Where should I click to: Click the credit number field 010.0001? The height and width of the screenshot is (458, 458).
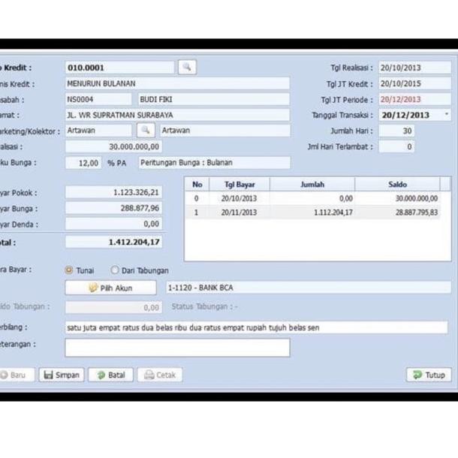120,68
